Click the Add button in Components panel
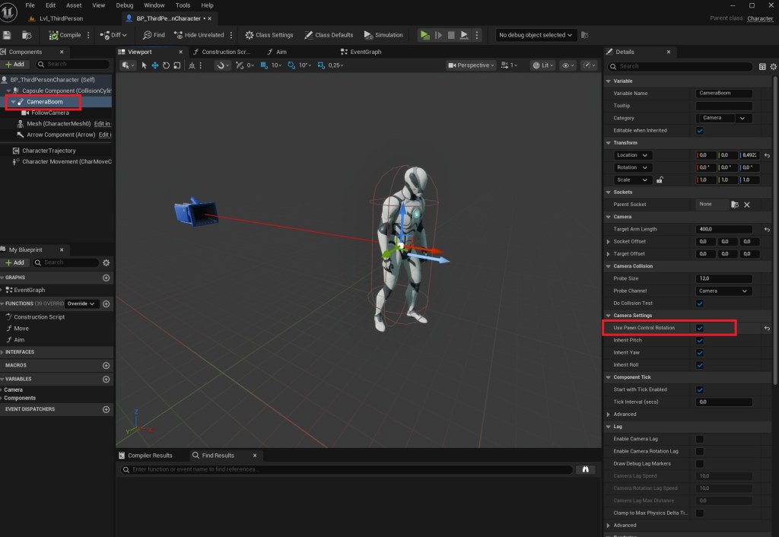This screenshot has height=537, width=779. [15, 65]
